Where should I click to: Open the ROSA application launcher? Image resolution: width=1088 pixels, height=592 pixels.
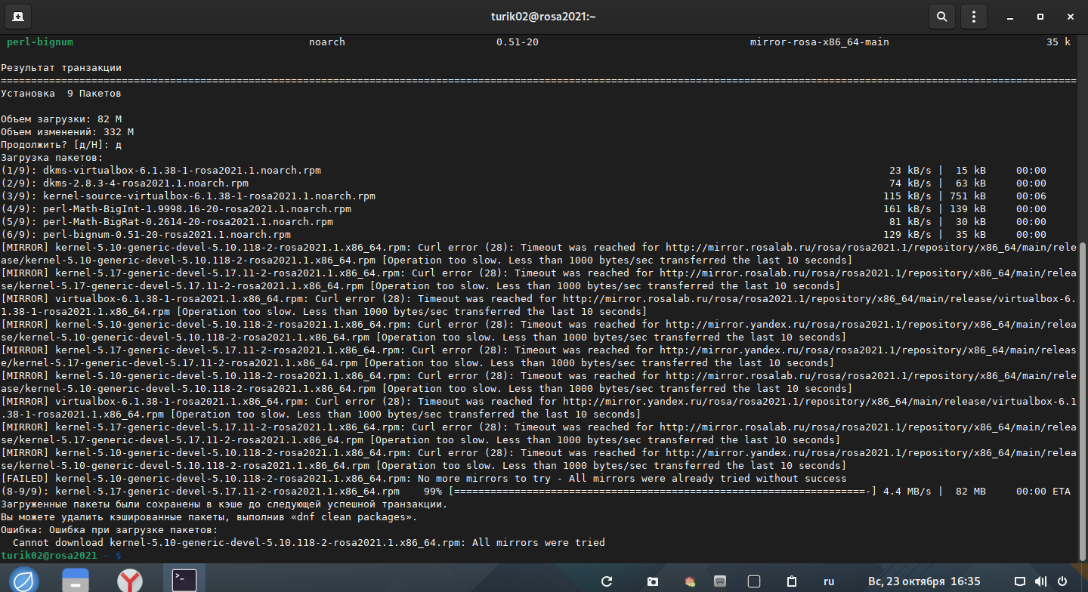click(23, 580)
